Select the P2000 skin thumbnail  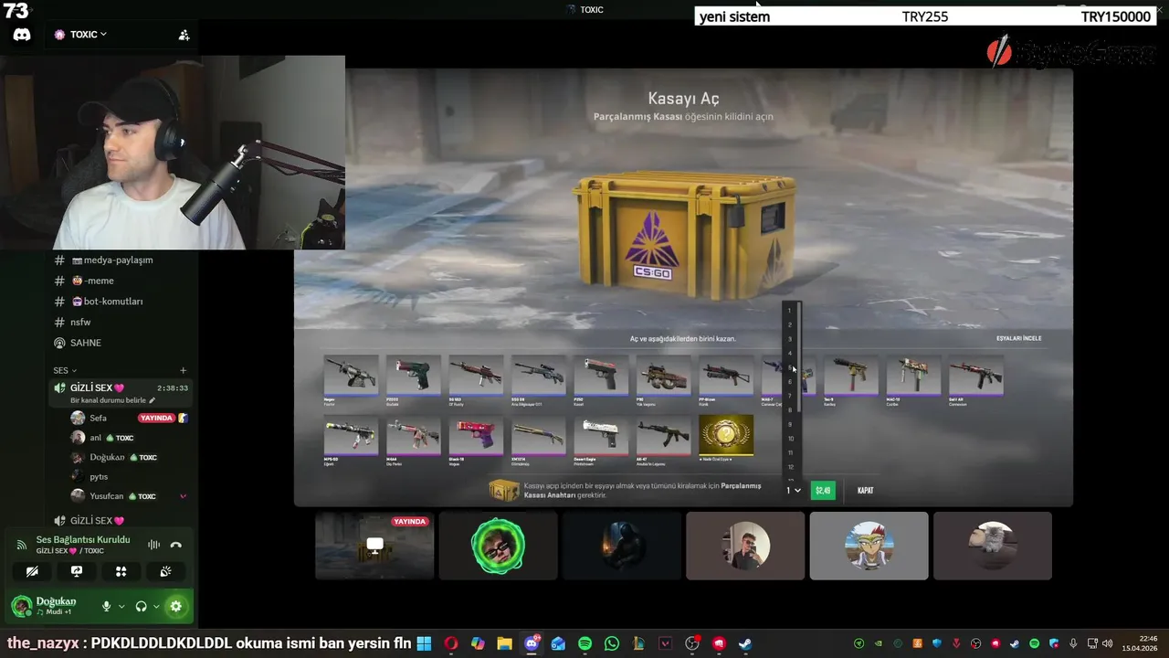click(413, 375)
